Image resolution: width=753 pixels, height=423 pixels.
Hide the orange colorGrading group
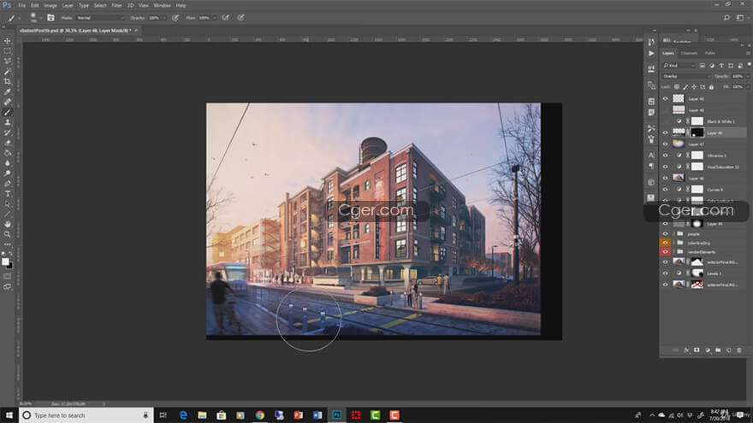(x=665, y=243)
